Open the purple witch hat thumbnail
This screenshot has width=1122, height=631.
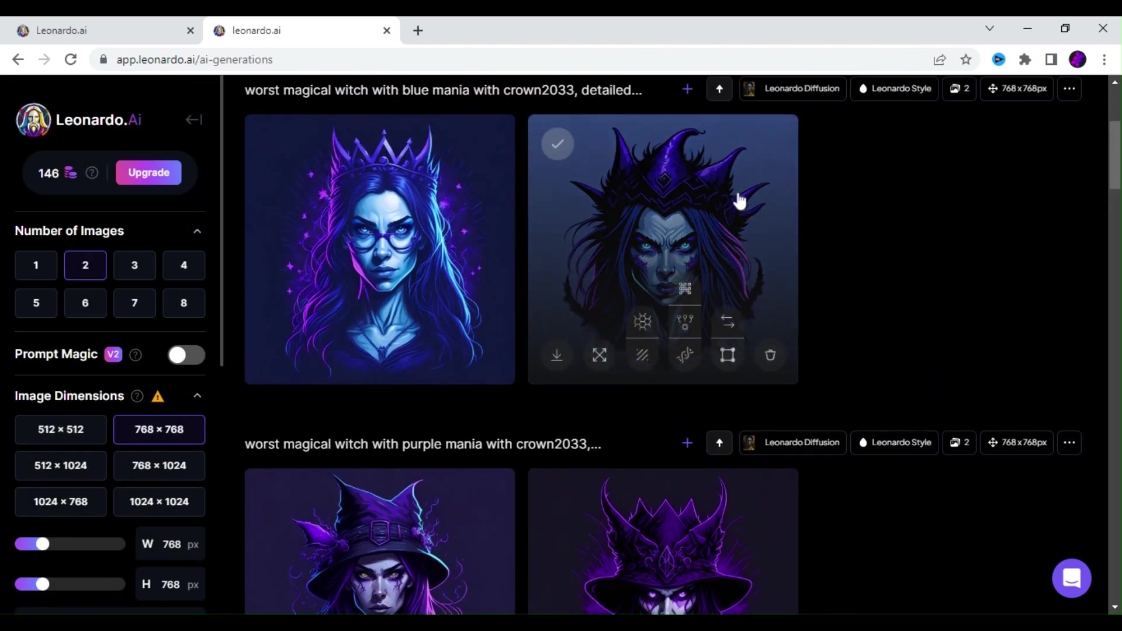tap(380, 541)
